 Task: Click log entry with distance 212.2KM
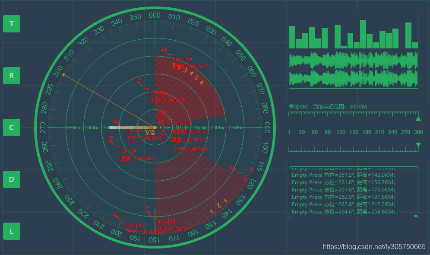[x=344, y=204]
